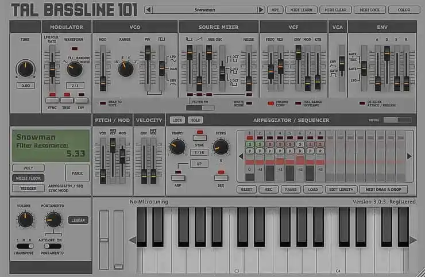Shift the keyboard down with its left arrow
Screen dimensions: 425x277
click(132, 240)
